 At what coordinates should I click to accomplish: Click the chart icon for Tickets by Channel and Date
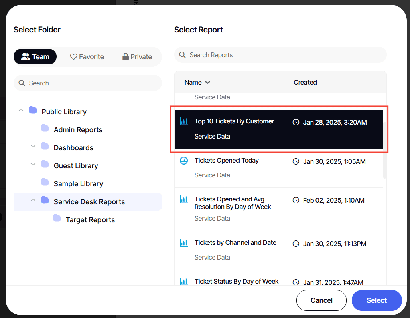[x=183, y=243]
